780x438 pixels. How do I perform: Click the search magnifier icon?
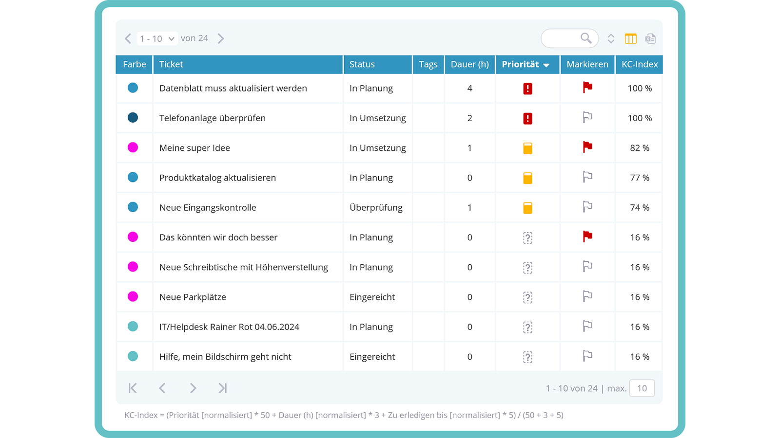586,38
